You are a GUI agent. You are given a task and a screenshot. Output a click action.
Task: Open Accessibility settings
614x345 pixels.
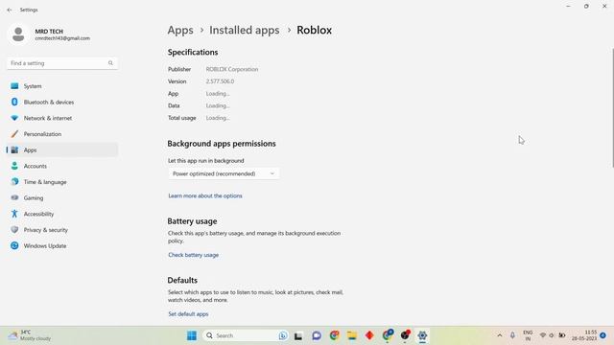[x=62, y=214]
